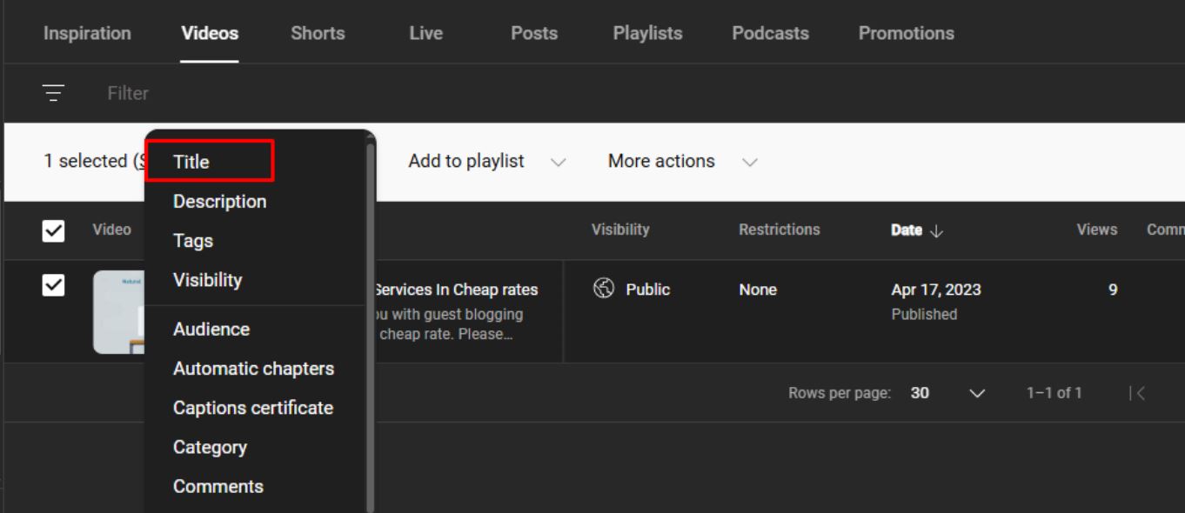
Task: Click the '1 selected' label
Action: (x=85, y=162)
